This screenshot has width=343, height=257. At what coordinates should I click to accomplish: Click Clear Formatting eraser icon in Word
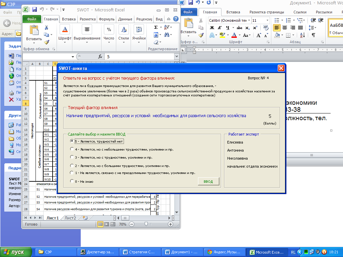266,28
